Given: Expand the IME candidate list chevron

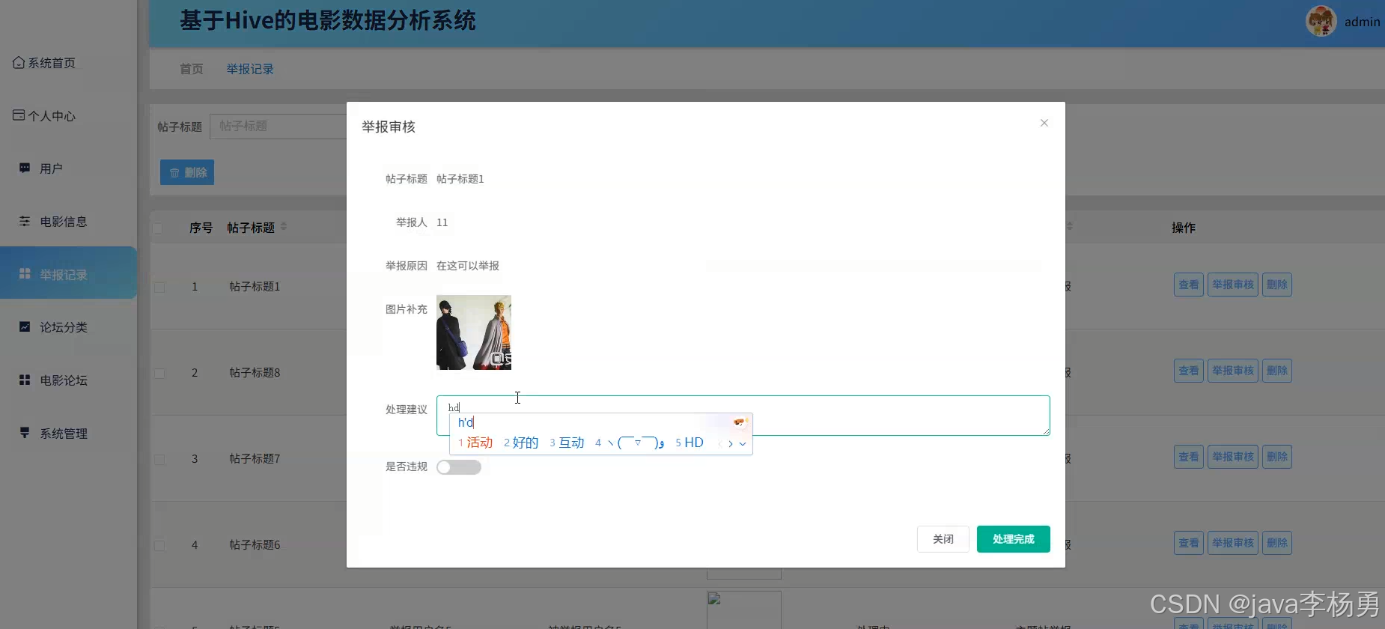Looking at the screenshot, I should [743, 443].
